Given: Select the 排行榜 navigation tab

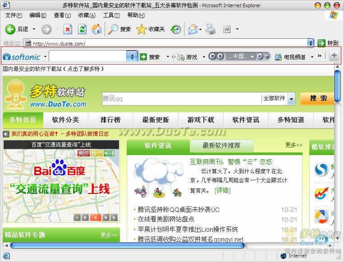Looking at the screenshot, I should point(110,120).
